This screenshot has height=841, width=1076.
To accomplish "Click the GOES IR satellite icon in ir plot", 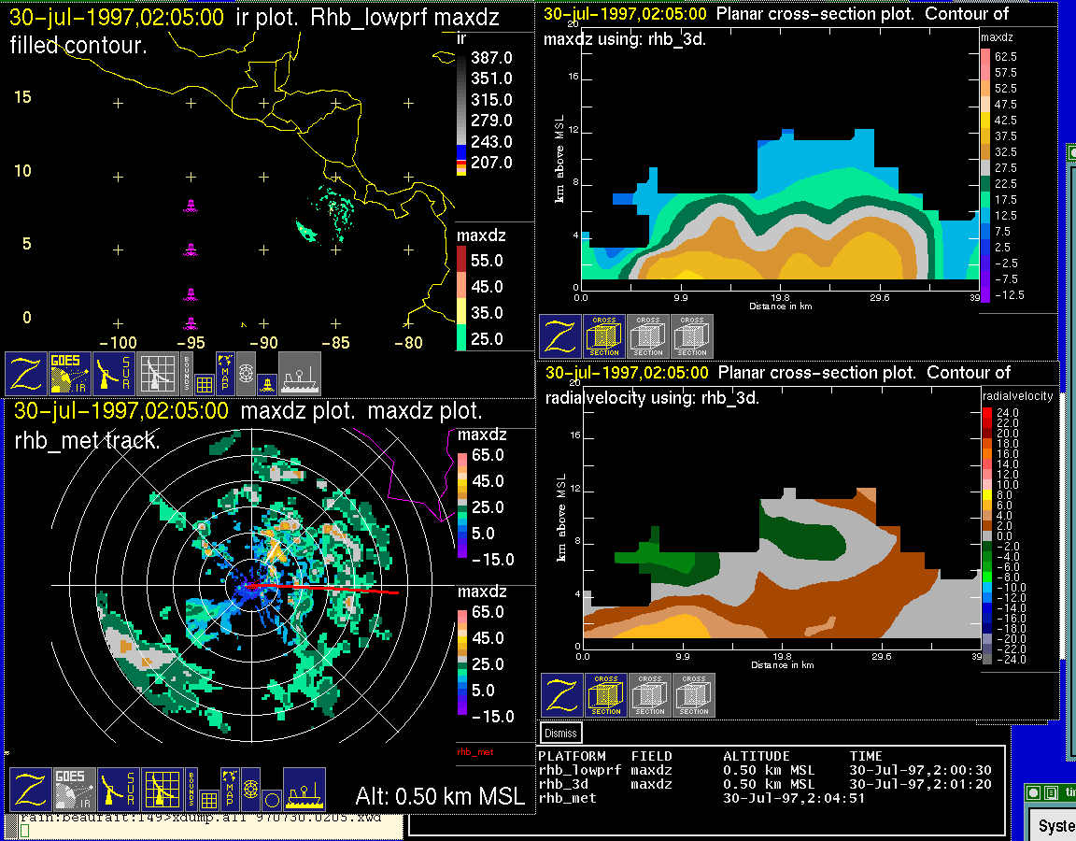I will [x=71, y=374].
